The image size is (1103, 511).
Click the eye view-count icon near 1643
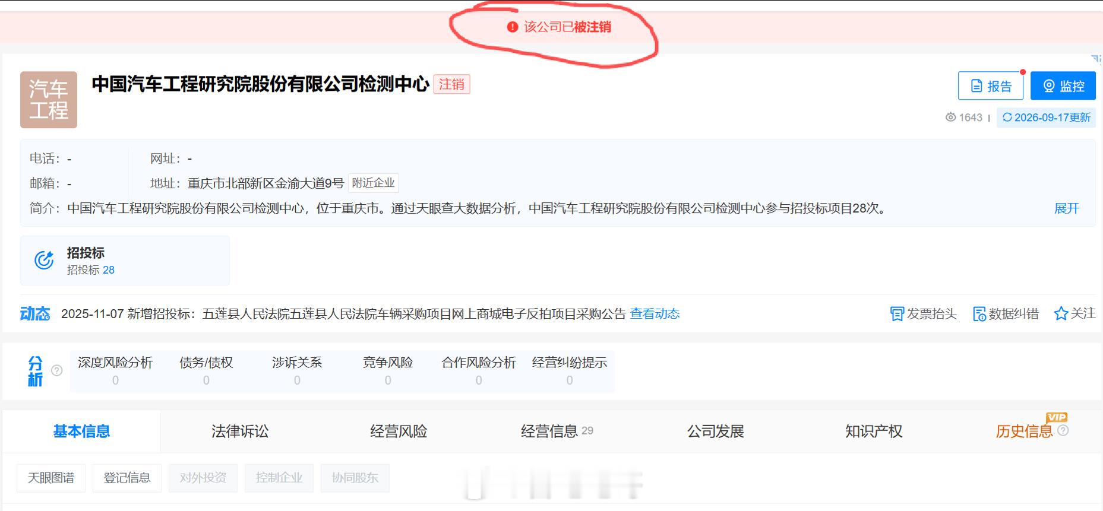pos(950,118)
